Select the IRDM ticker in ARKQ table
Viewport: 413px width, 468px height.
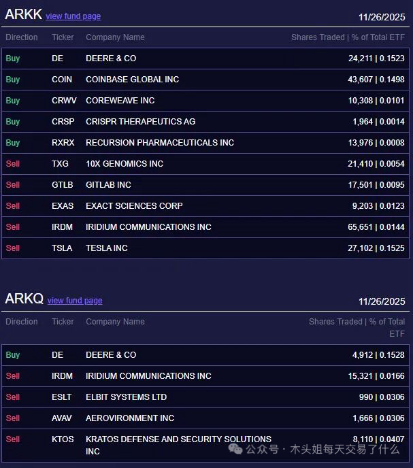point(62,376)
